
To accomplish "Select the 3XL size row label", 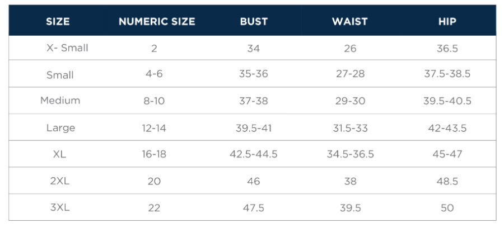I will pyautogui.click(x=59, y=208).
